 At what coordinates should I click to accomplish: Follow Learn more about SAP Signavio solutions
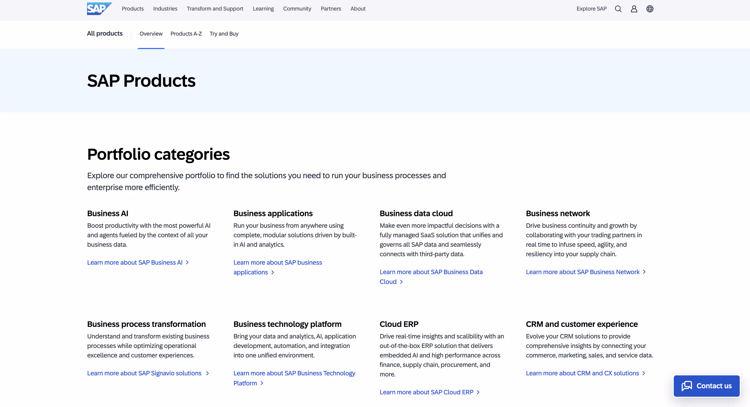click(148, 373)
